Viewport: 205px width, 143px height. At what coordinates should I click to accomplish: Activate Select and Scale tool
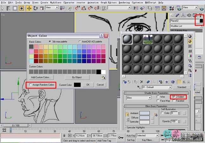coord(42,8)
